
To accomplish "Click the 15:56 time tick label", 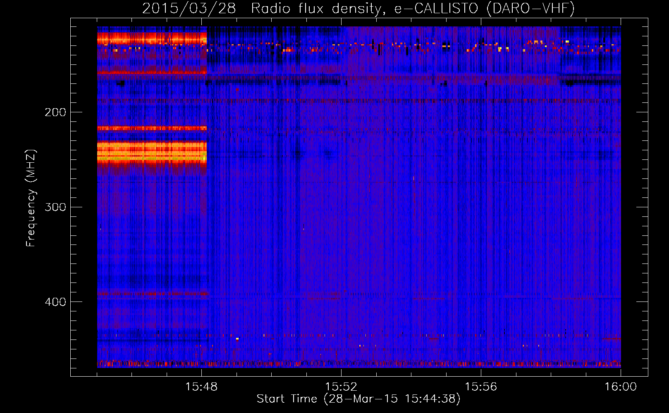I will (481, 387).
